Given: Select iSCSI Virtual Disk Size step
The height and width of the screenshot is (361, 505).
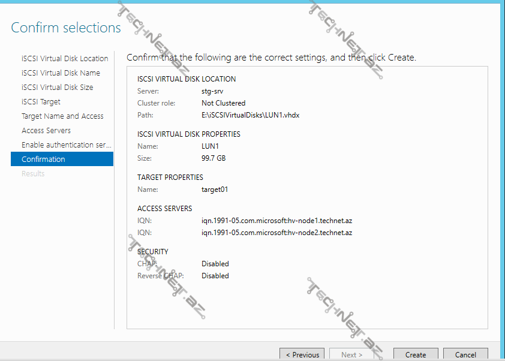Looking at the screenshot, I should click(x=57, y=87).
